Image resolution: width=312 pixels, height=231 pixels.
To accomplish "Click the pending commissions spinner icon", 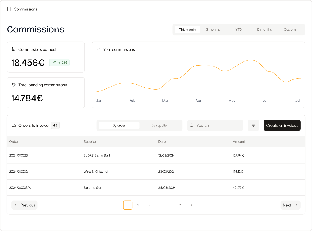I will [x=14, y=85].
